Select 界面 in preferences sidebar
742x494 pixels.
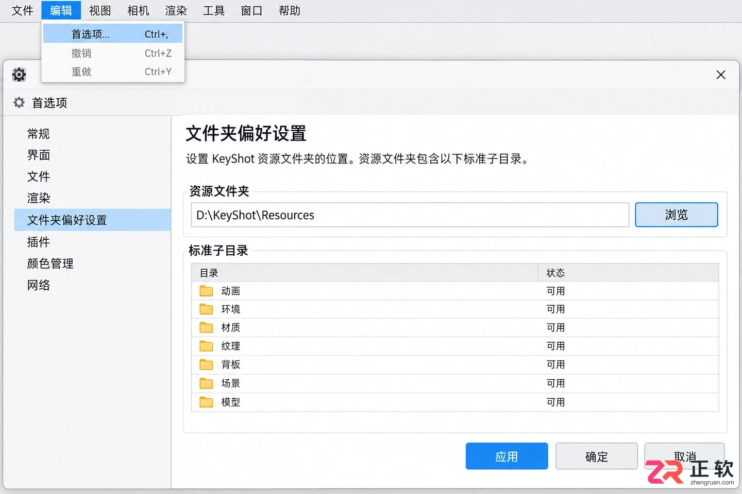coord(39,155)
